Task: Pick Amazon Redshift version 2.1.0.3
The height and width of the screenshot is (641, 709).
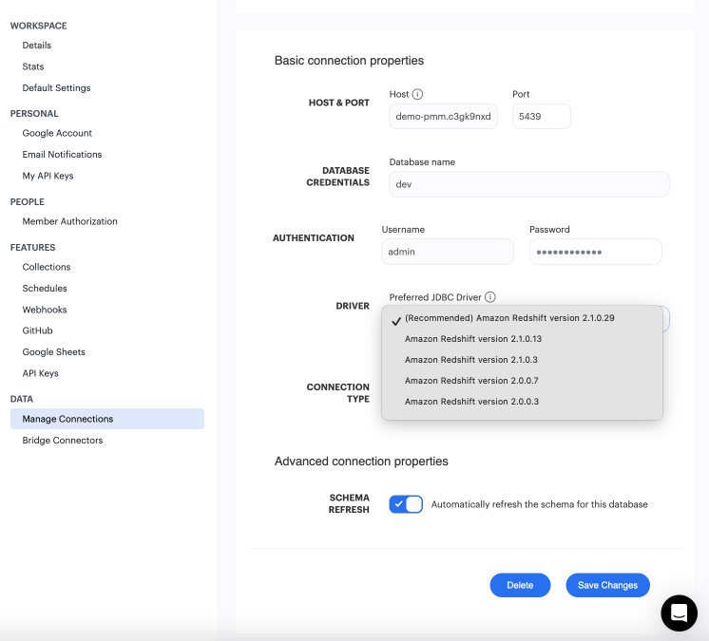Action: [x=470, y=360]
